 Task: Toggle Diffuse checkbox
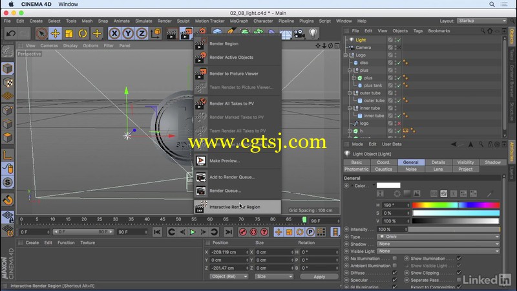click(395, 273)
